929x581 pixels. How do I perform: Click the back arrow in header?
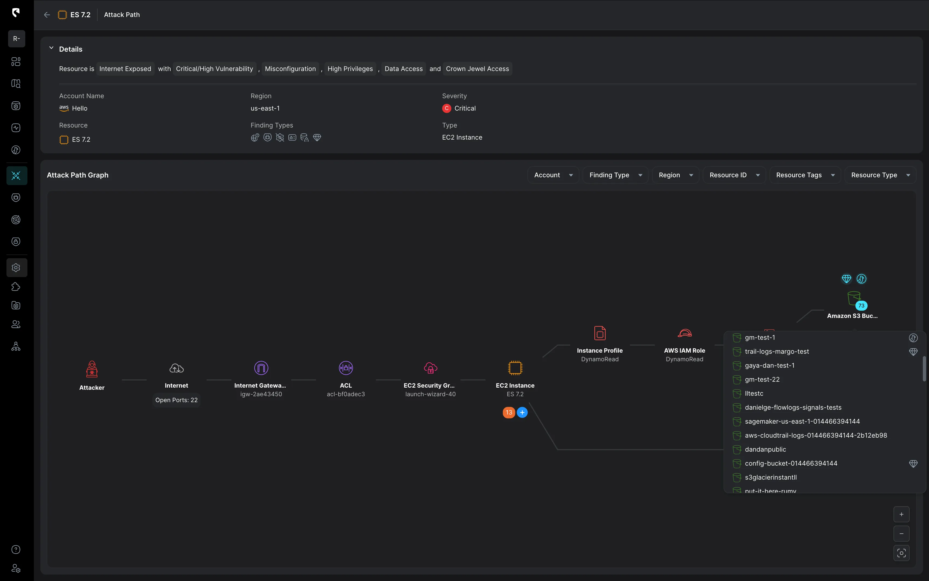pos(47,15)
